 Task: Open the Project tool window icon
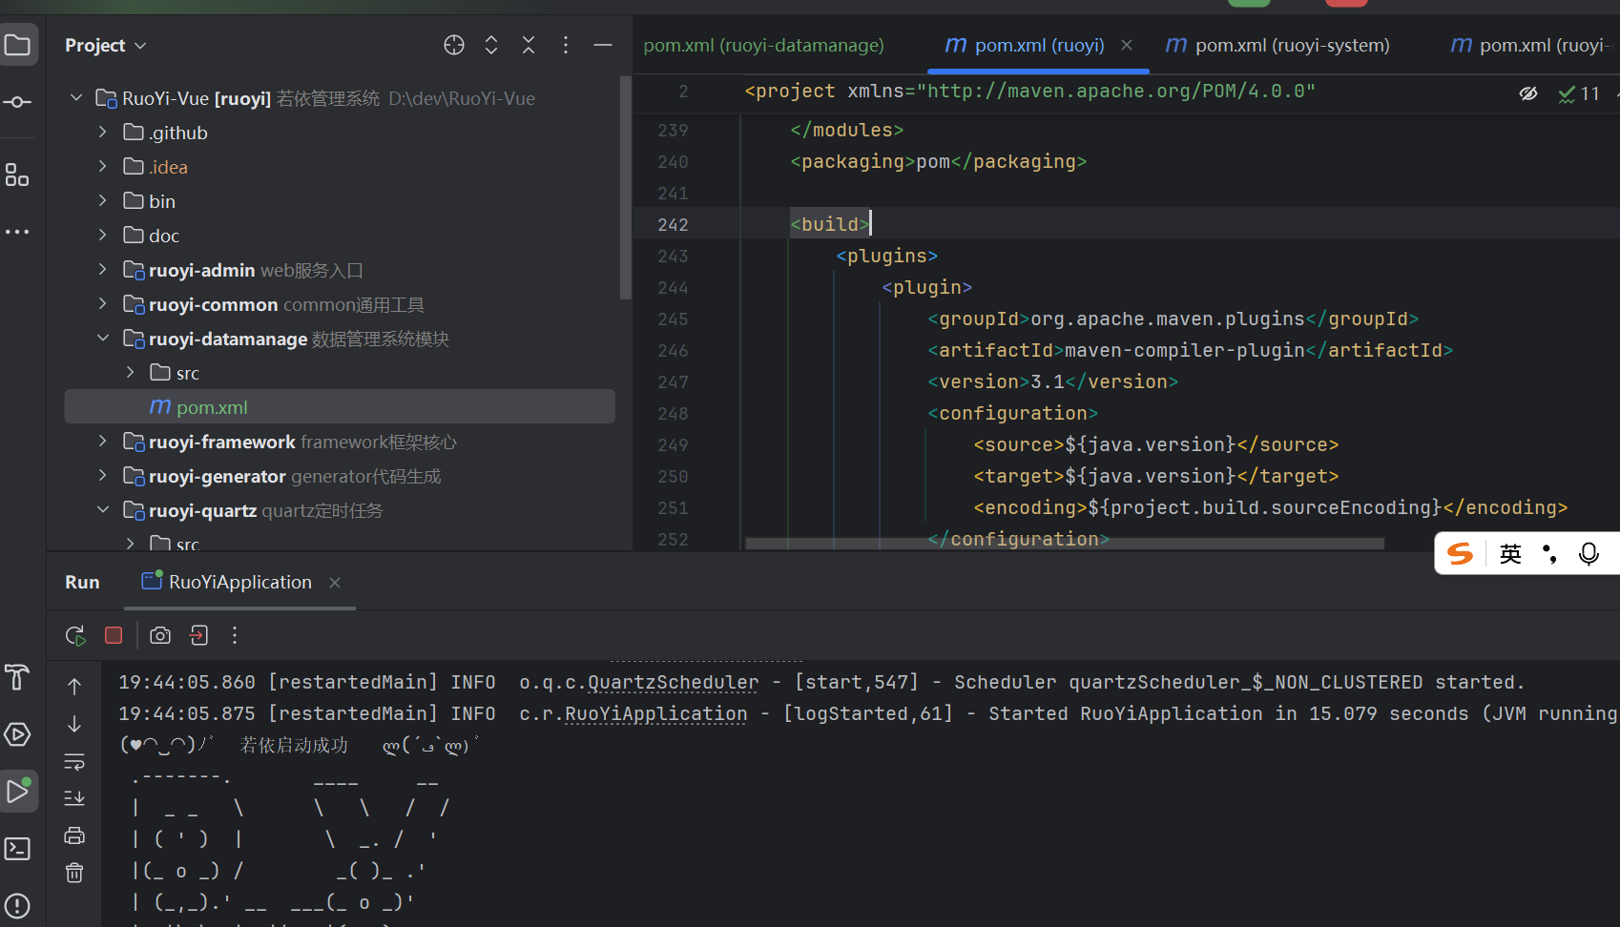pos(18,45)
